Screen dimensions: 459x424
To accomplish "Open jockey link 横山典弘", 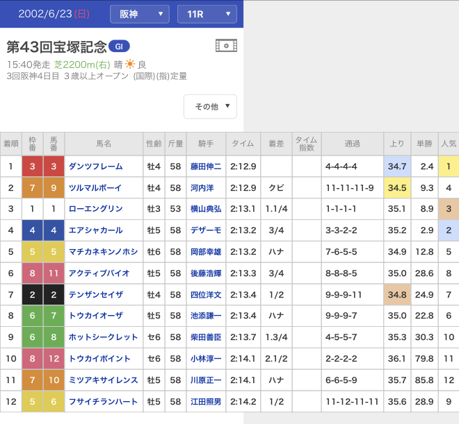I will tap(206, 209).
